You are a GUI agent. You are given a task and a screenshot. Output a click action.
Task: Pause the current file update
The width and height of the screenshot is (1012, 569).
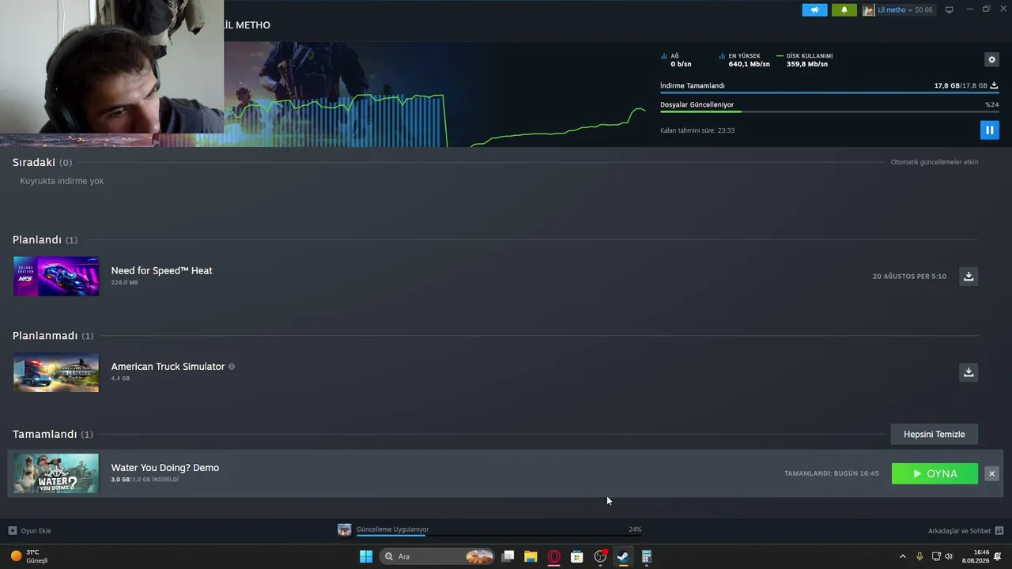pos(989,130)
